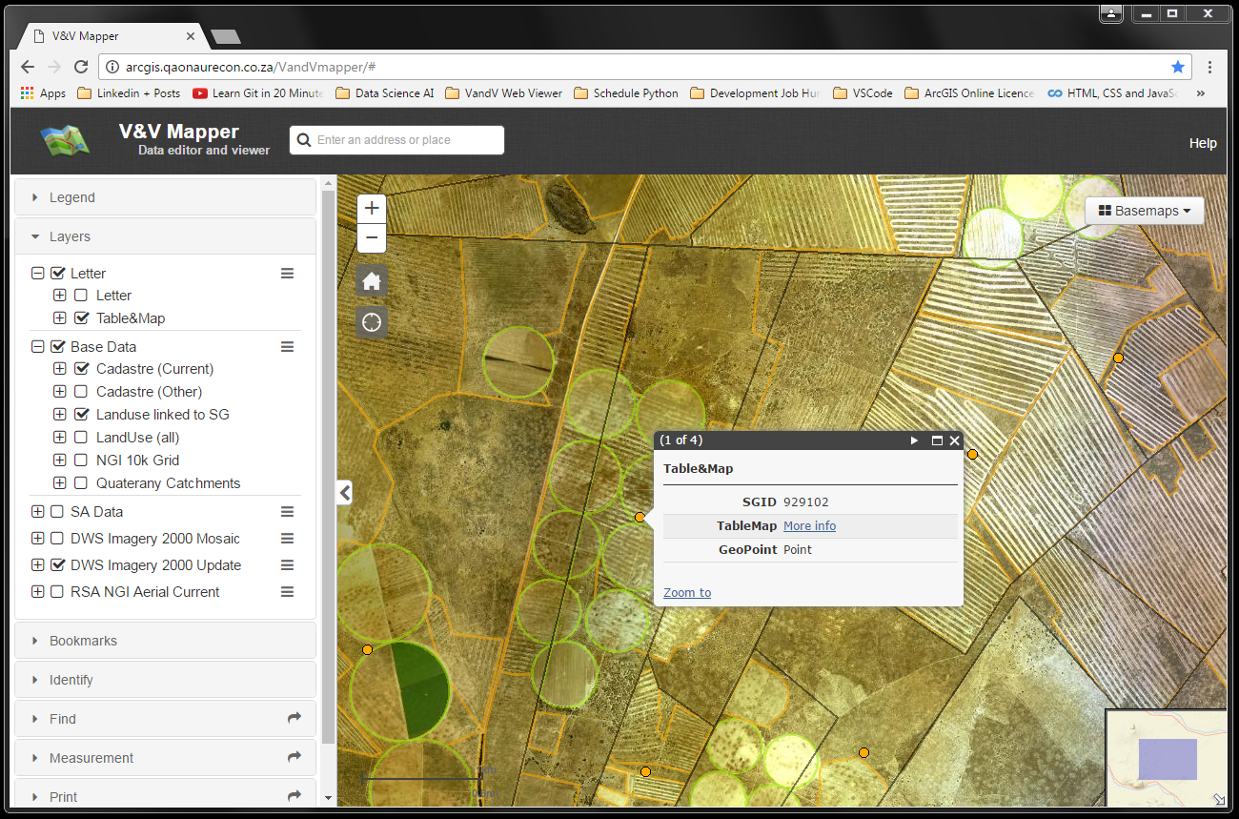The image size is (1239, 819).
Task: Find my location on the map
Action: pos(372,322)
